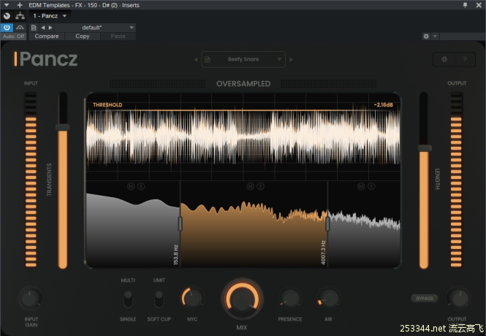
Task: Go to the next host preset arrow
Action: coord(50,28)
